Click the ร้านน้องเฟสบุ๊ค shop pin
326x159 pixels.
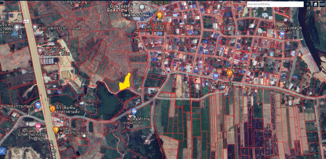click(x=282, y=34)
